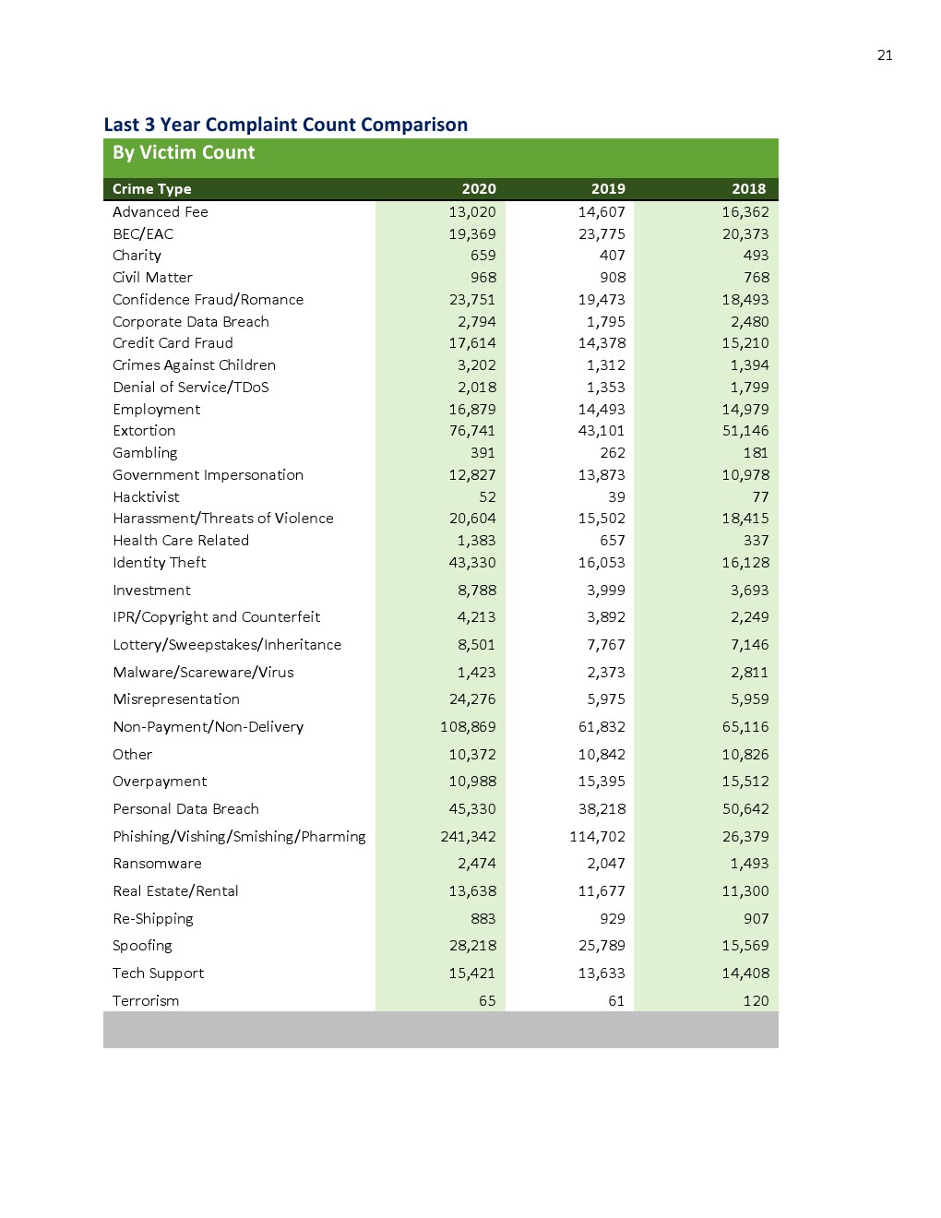
Task: Select the 'BEC/EAC' row label
Action: click(143, 234)
